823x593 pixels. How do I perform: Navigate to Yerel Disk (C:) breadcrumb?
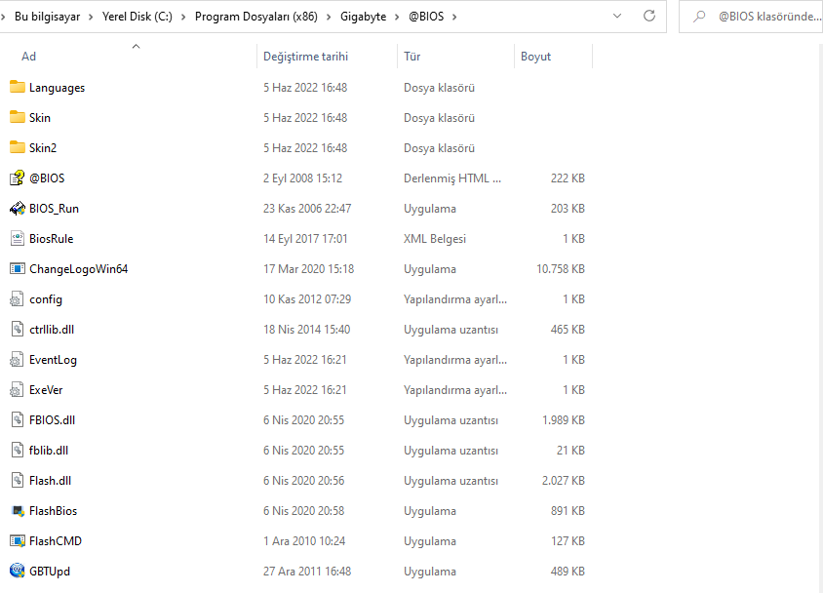pos(137,17)
